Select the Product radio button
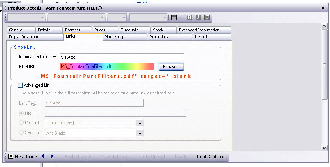The image size is (330, 167). click(x=21, y=123)
